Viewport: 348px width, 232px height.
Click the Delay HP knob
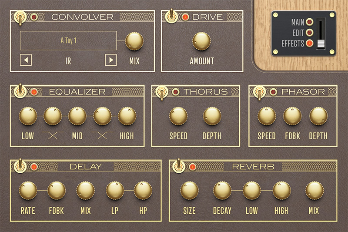[x=143, y=191]
